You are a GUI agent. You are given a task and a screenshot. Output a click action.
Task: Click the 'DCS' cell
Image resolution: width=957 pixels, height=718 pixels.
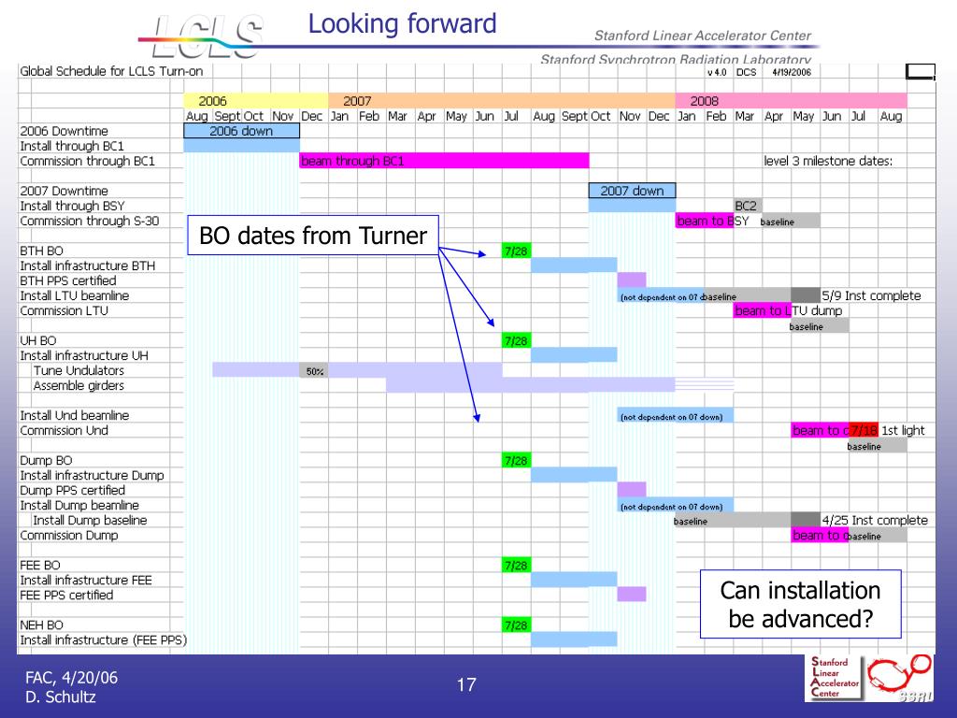click(x=746, y=72)
